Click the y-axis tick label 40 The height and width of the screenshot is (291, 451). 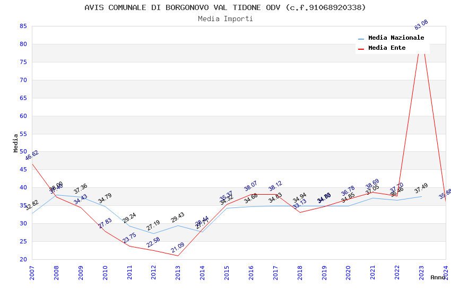click(23, 187)
